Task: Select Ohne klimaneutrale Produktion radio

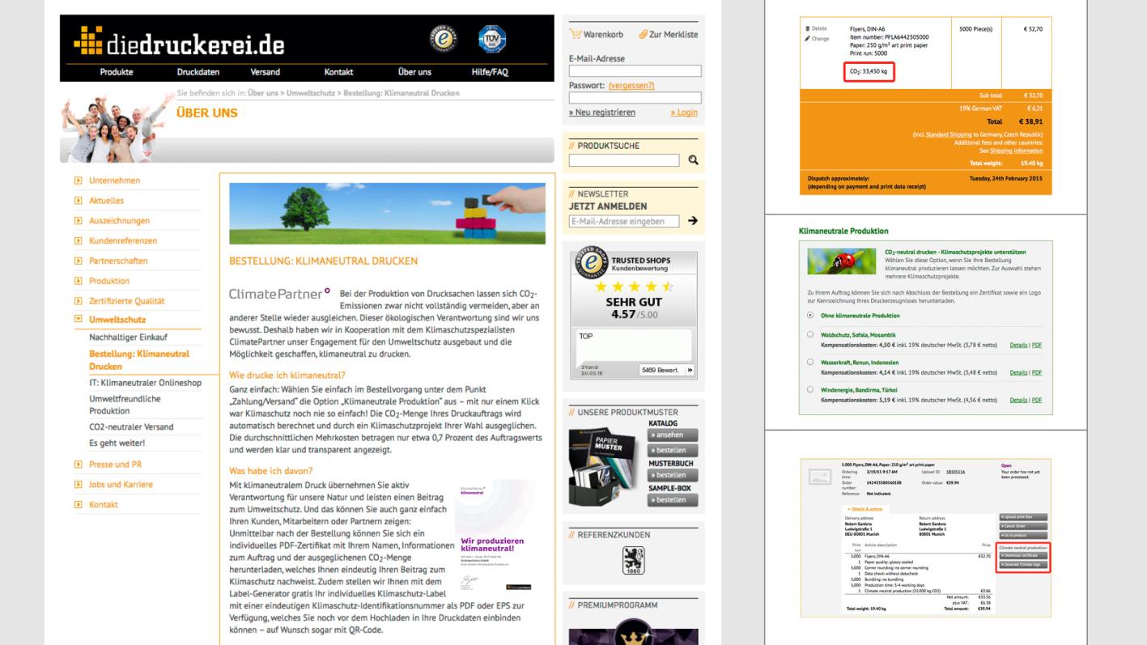Action: [811, 315]
